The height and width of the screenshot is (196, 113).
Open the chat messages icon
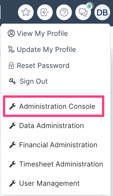[83, 12]
